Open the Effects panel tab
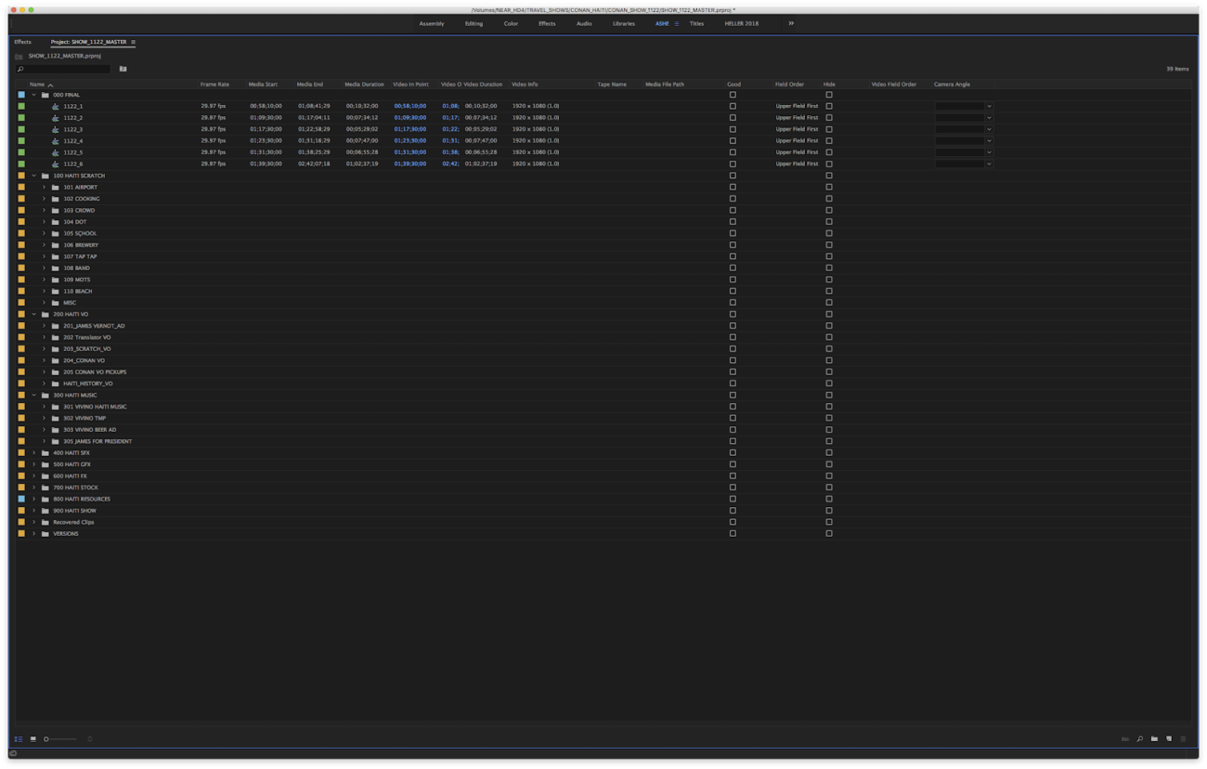Viewport: 1207px width, 769px height. tap(22, 42)
